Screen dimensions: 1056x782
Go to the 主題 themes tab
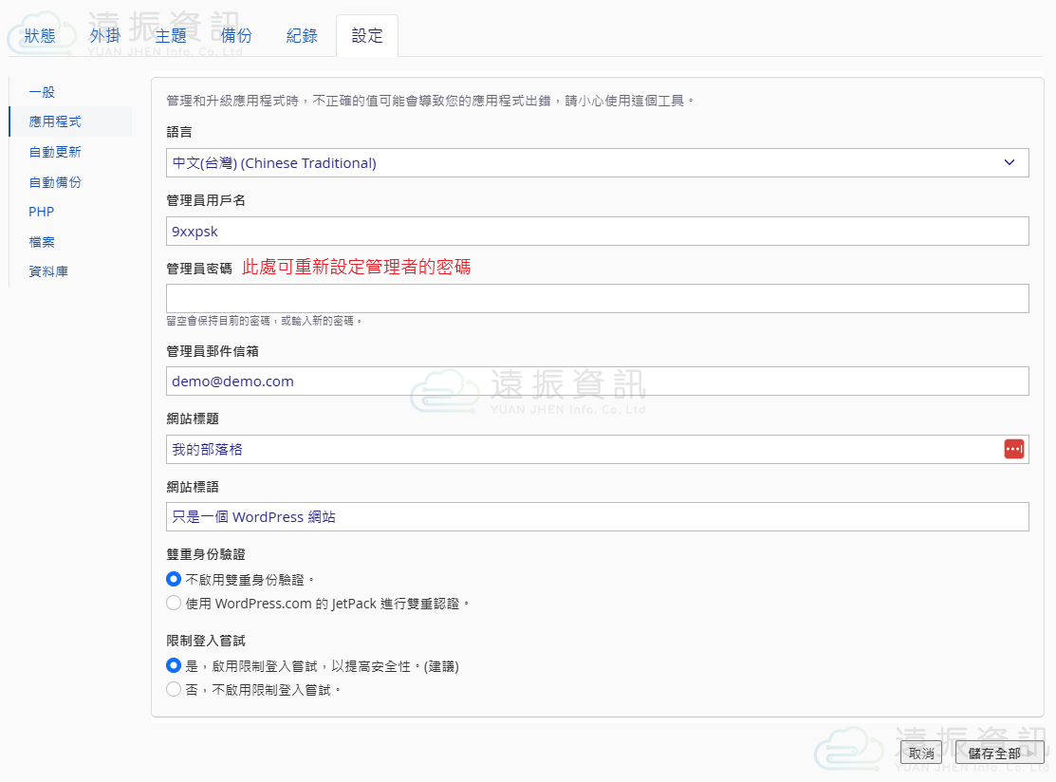tap(171, 36)
